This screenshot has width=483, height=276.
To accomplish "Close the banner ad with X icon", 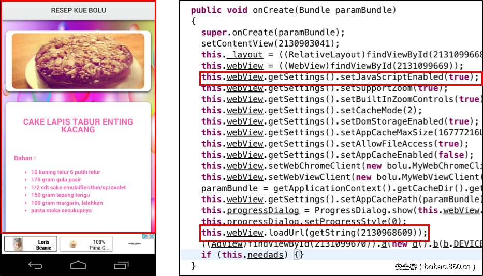I will [152, 236].
